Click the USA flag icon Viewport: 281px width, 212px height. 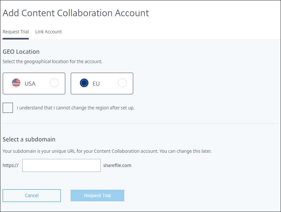[x=16, y=83]
